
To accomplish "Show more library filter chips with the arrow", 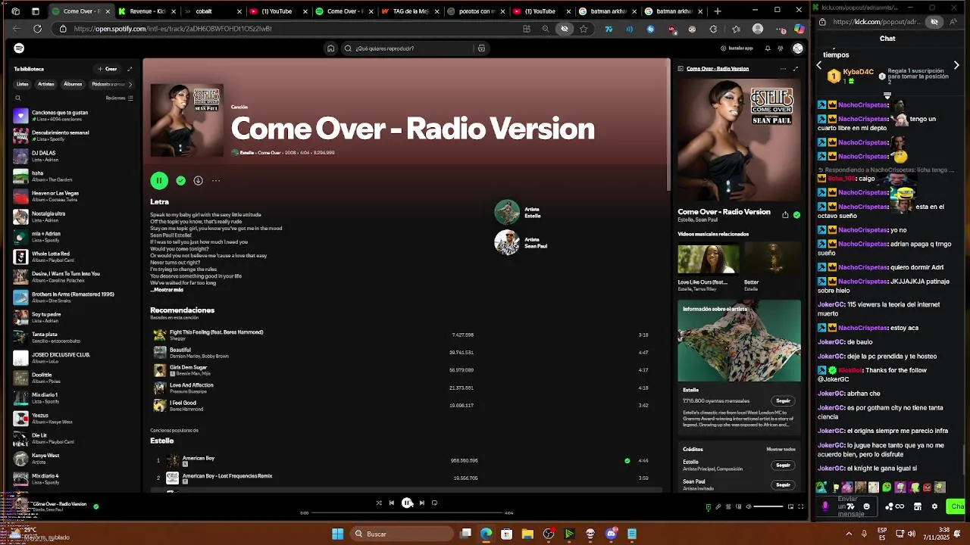I will pyautogui.click(x=130, y=84).
